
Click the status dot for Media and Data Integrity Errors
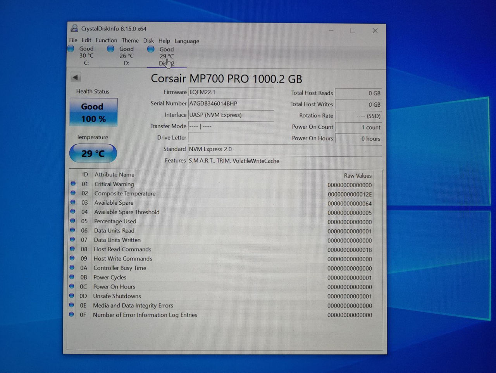pos(71,305)
